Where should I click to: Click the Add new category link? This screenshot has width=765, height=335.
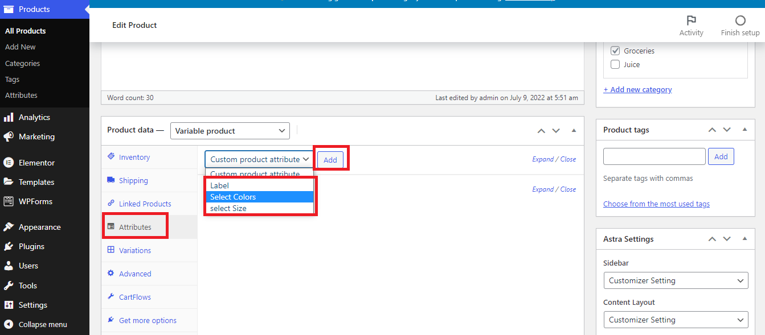tap(637, 89)
